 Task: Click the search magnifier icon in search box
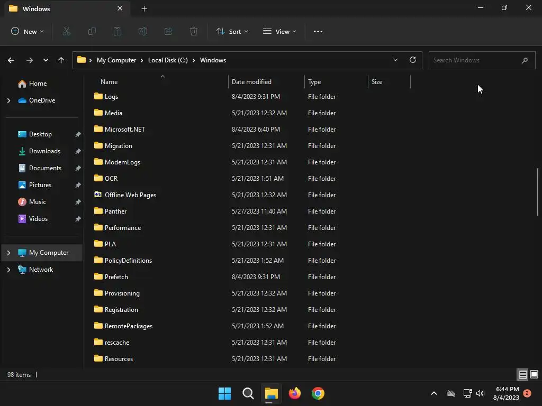[525, 60]
